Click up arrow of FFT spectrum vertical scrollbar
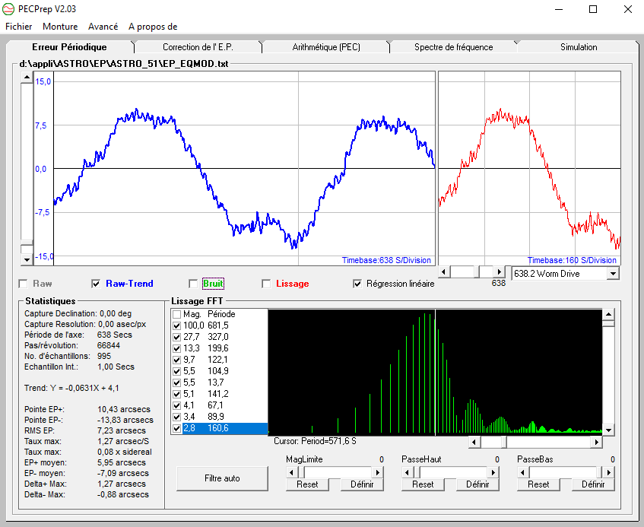 tap(608, 315)
